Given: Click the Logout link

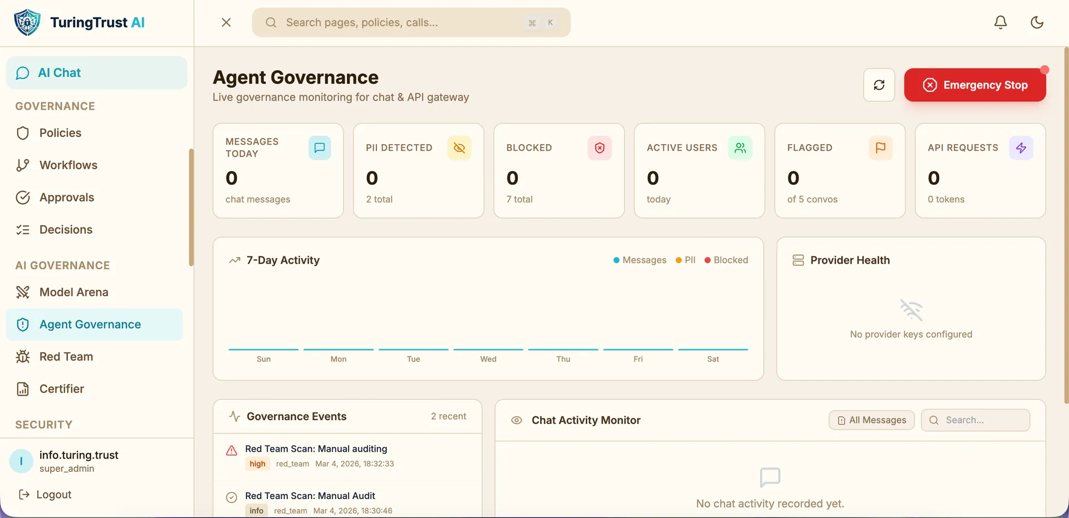Looking at the screenshot, I should point(45,495).
